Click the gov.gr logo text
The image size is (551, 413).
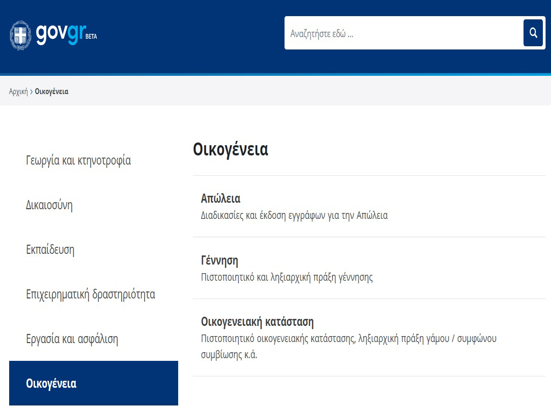60,34
